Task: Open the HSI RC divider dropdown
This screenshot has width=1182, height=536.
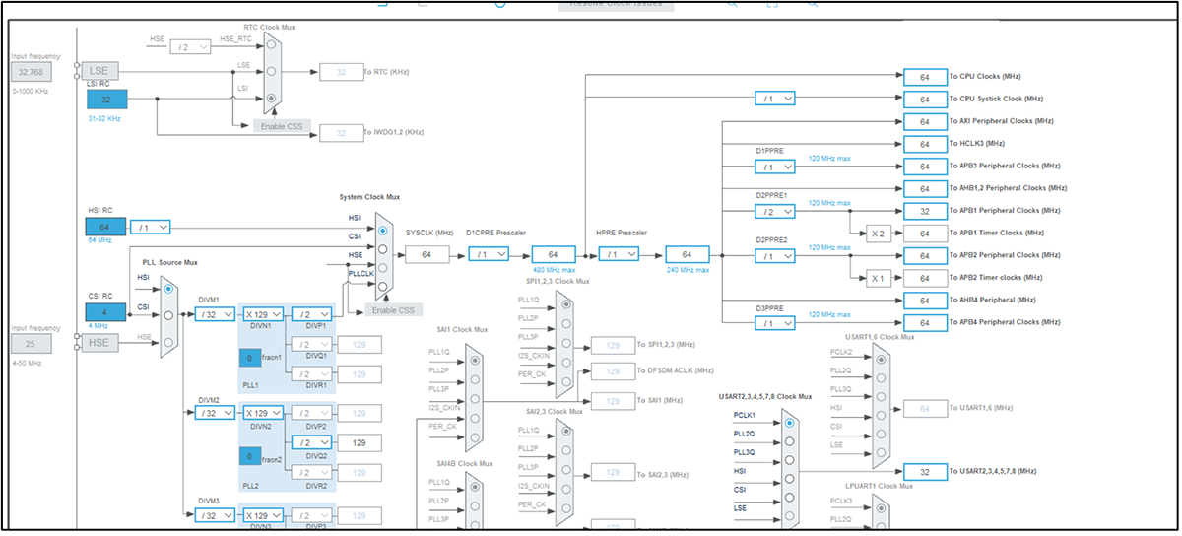Action: [x=150, y=227]
